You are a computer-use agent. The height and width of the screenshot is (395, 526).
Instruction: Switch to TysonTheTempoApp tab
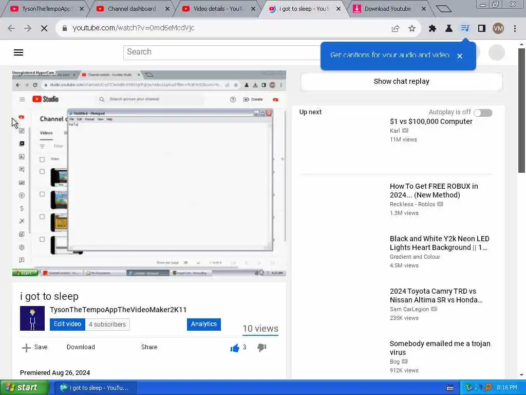pos(46,9)
